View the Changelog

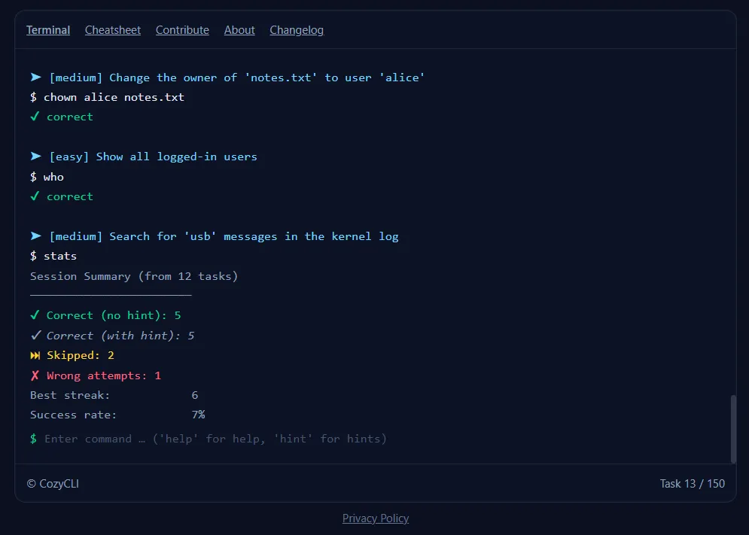point(297,30)
